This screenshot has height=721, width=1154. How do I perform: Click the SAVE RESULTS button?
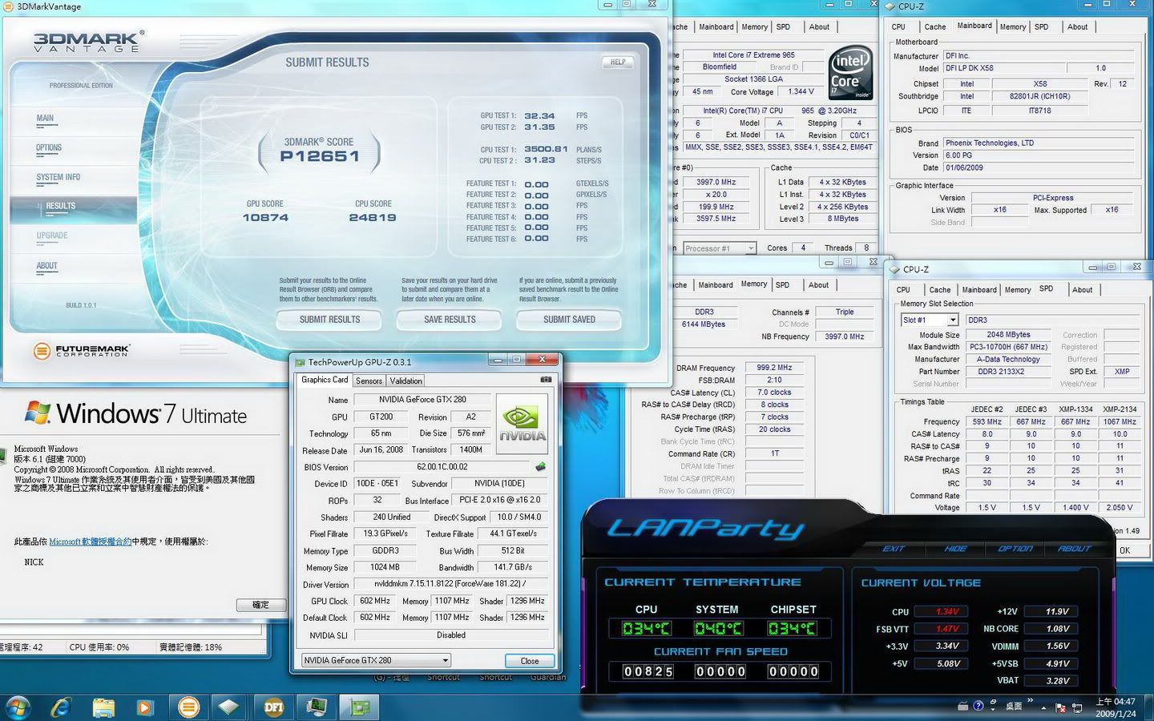[449, 320]
